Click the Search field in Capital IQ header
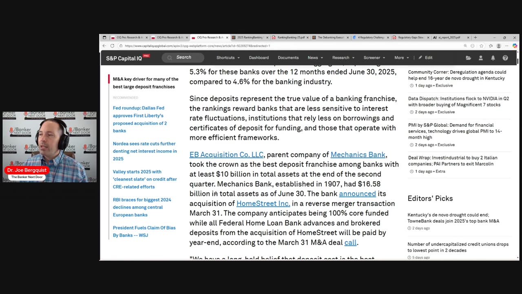 point(183,58)
